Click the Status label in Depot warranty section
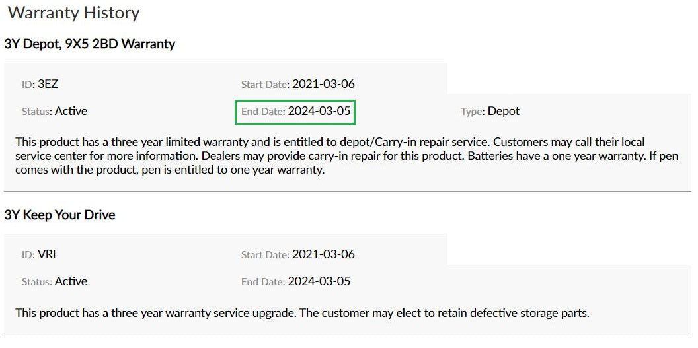Screen dimensions: 698x348 (37, 112)
